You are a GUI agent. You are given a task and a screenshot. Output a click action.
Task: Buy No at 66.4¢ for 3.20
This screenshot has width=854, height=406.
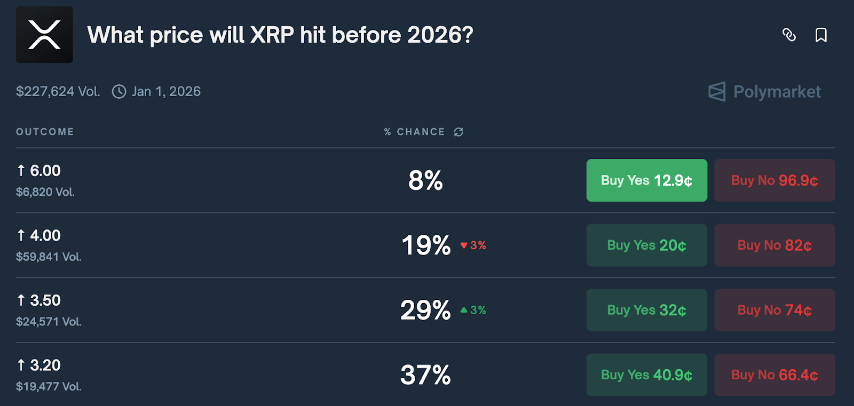click(x=774, y=375)
